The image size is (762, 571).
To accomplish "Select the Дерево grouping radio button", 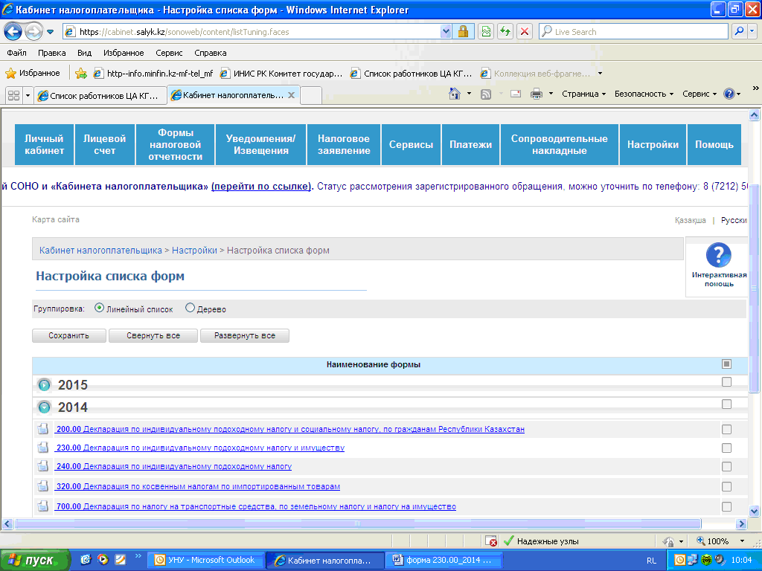I will [x=190, y=308].
